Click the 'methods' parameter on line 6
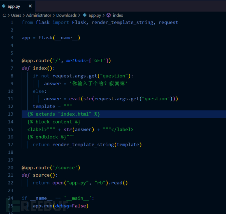This screenshot has height=214, width=226. (x=76, y=61)
